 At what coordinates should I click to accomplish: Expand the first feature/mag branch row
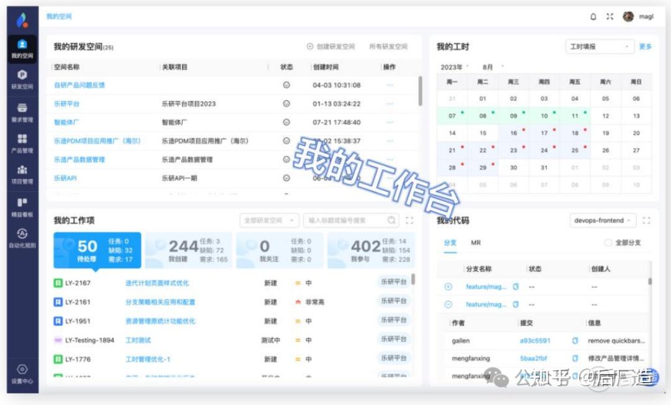pos(449,286)
